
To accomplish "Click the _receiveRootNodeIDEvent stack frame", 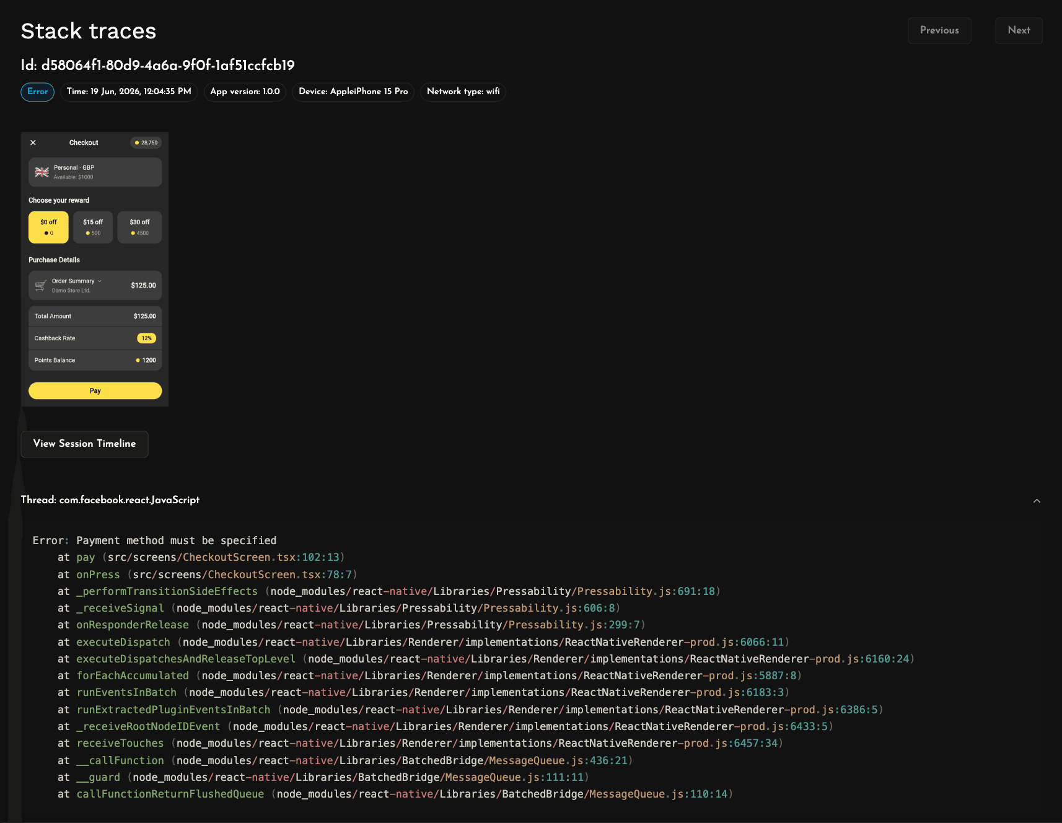I will (x=445, y=726).
